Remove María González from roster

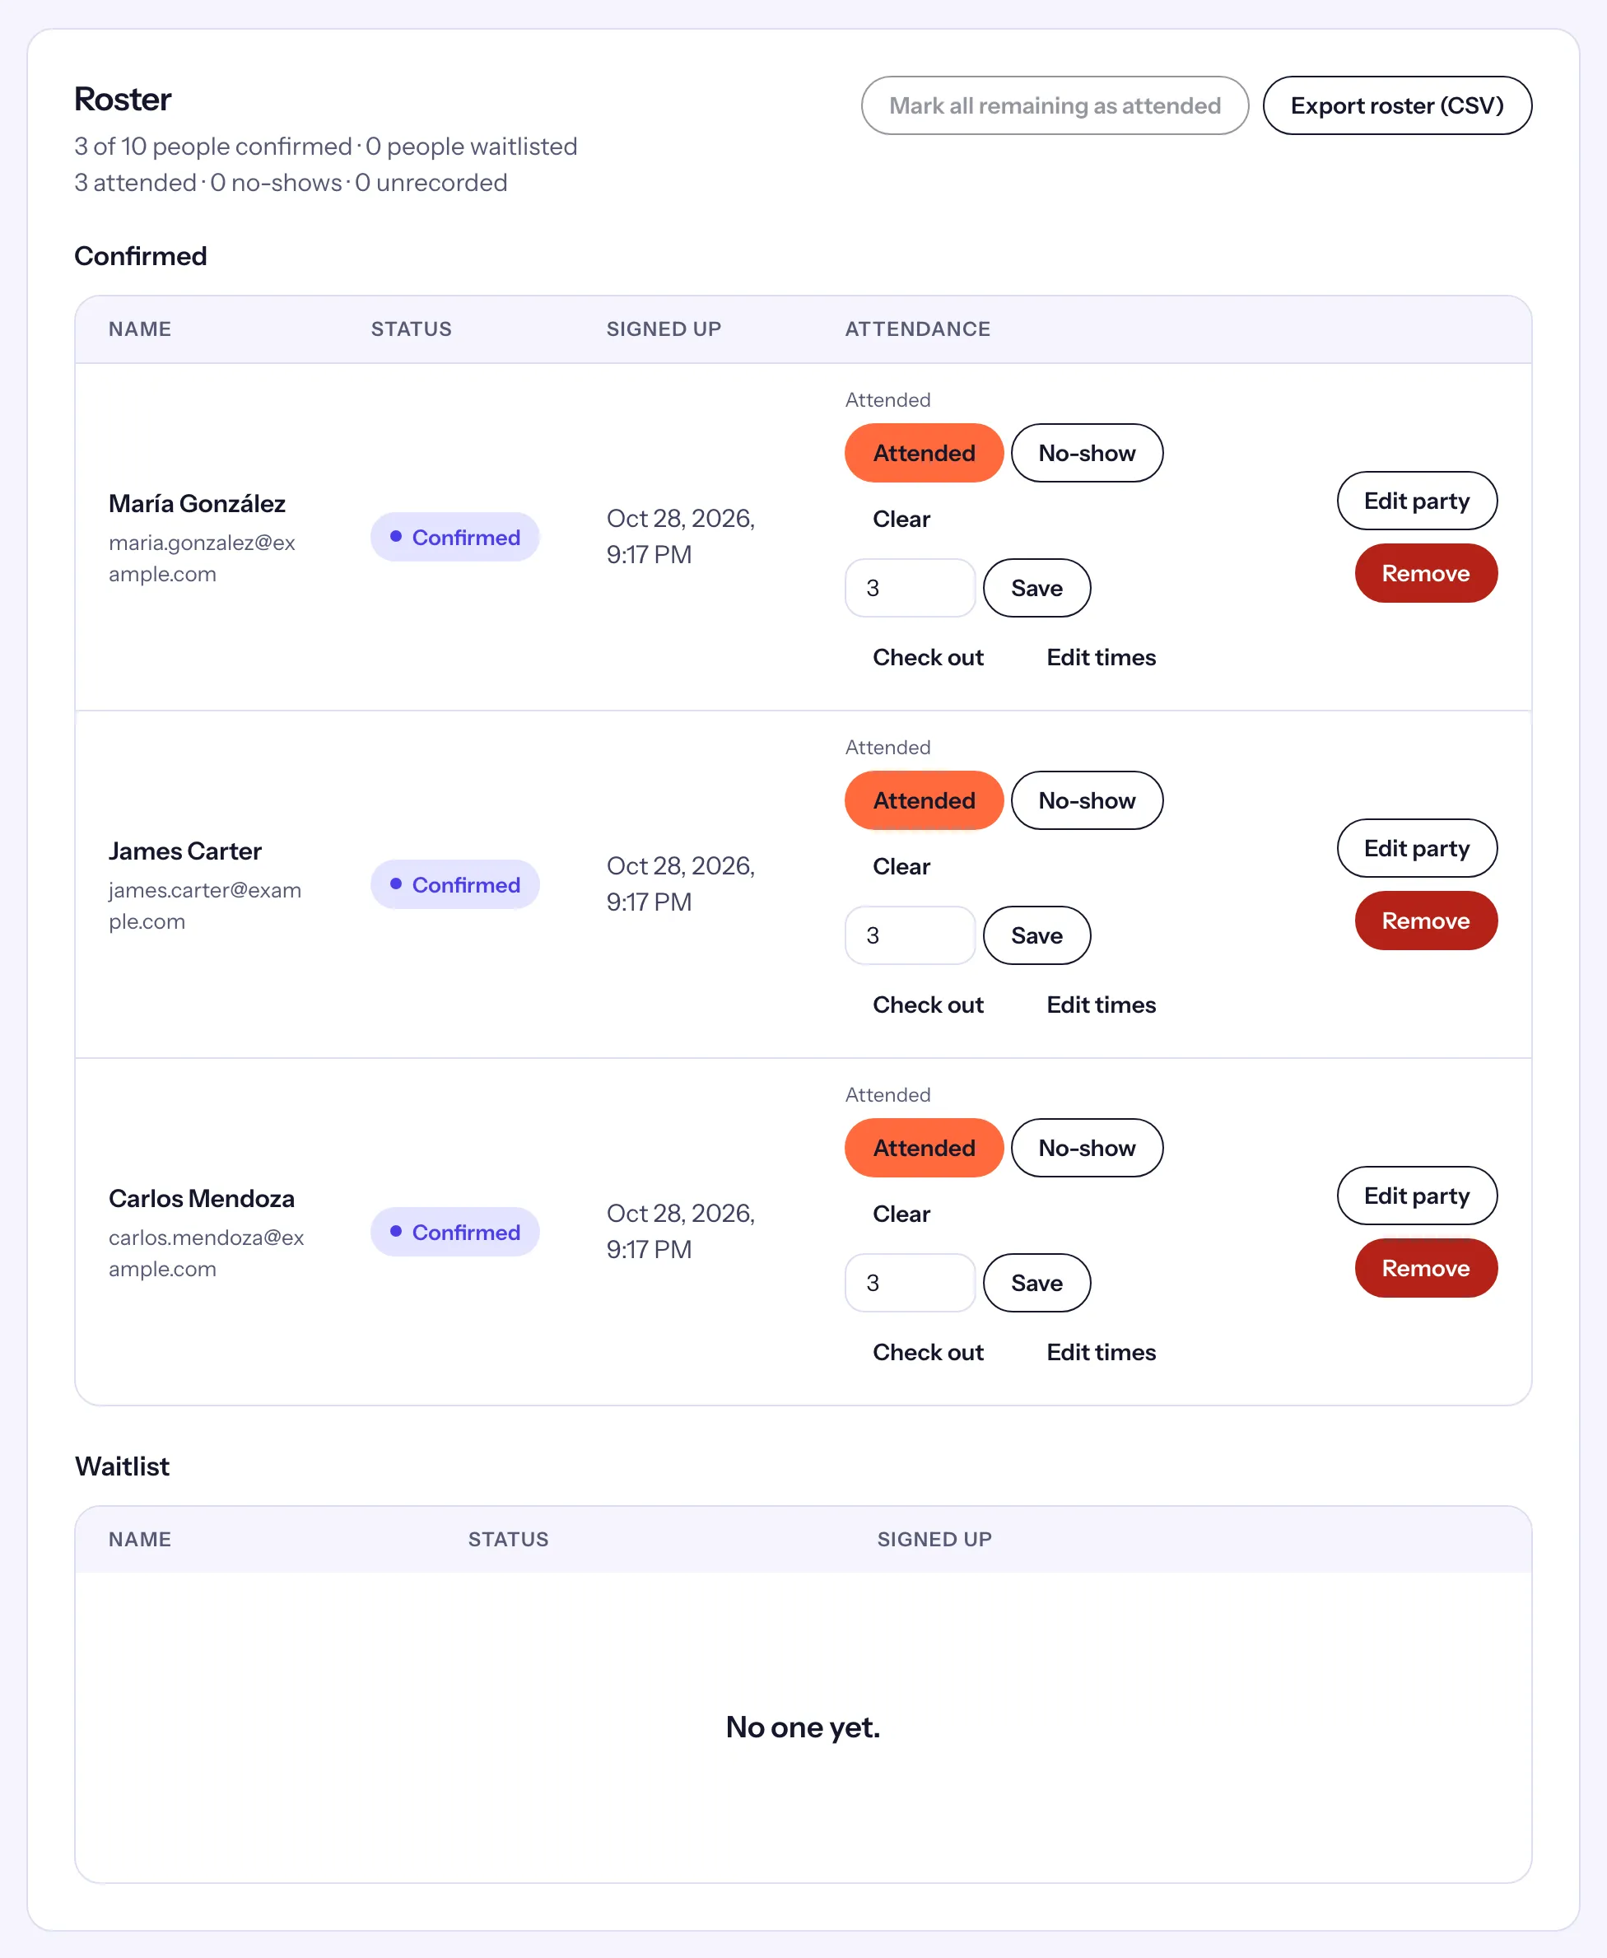pyautogui.click(x=1426, y=573)
